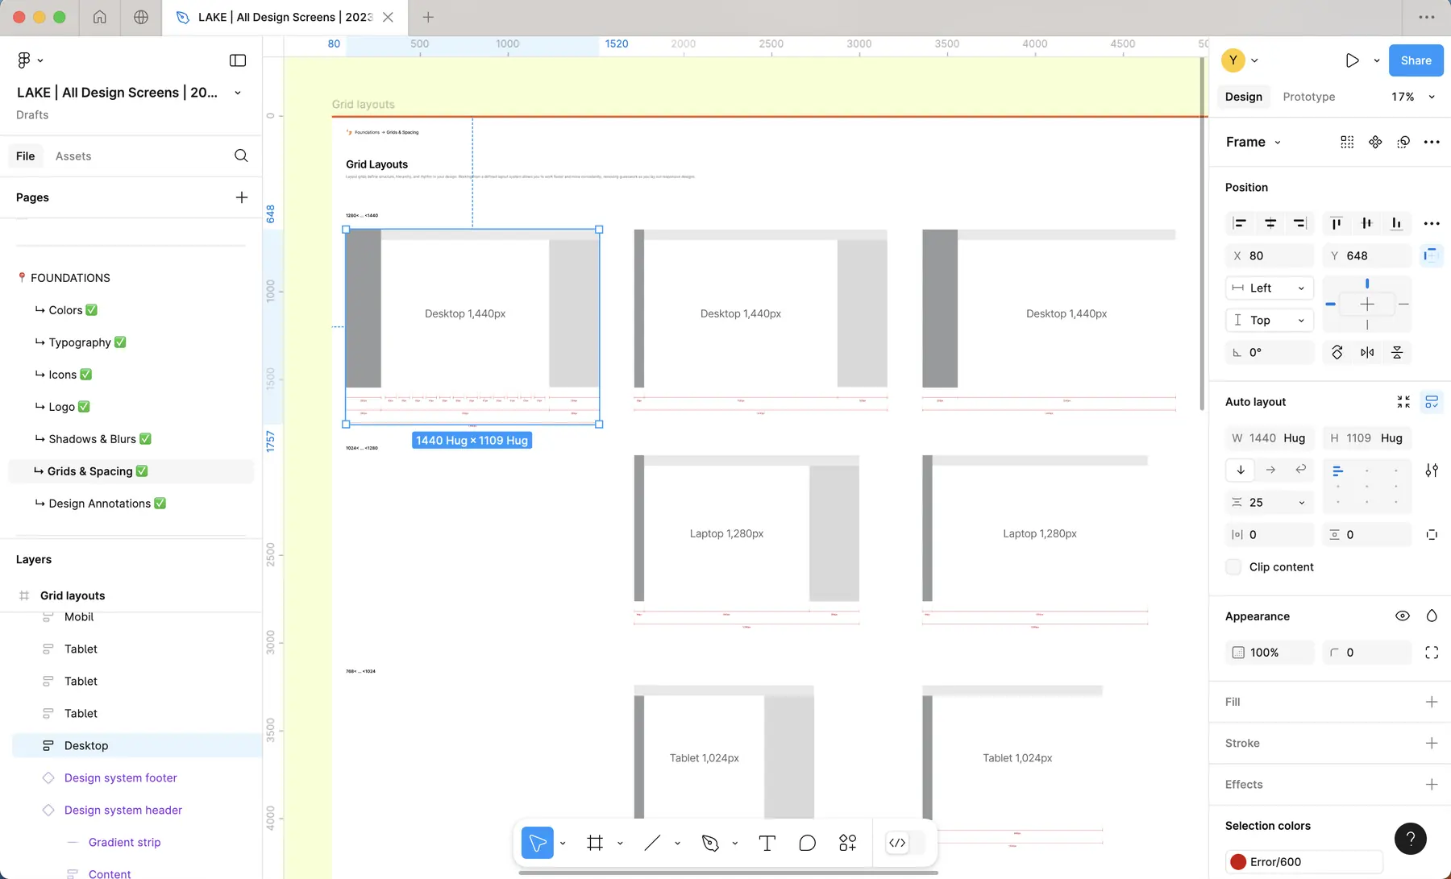Screen dimensions: 1451x879
Task: Switch to the Design tab
Action: [x=1243, y=97]
